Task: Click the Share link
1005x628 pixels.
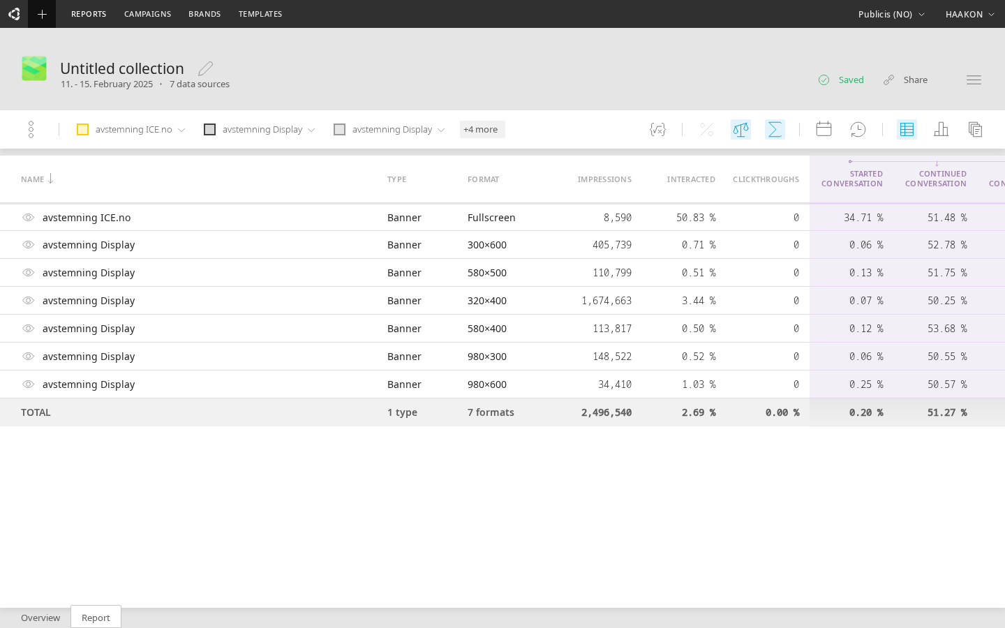Action: point(915,80)
